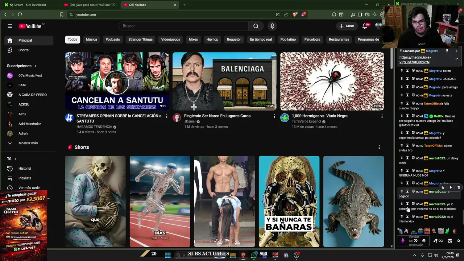Delete hovered chat message trash icon
The image size is (464, 261).
(x=459, y=188)
